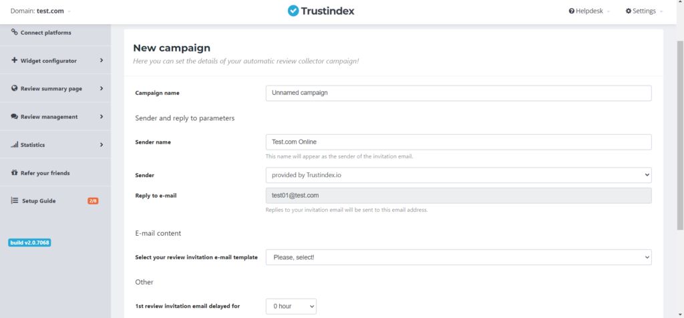Click the Connect platforms link icon

(x=15, y=32)
